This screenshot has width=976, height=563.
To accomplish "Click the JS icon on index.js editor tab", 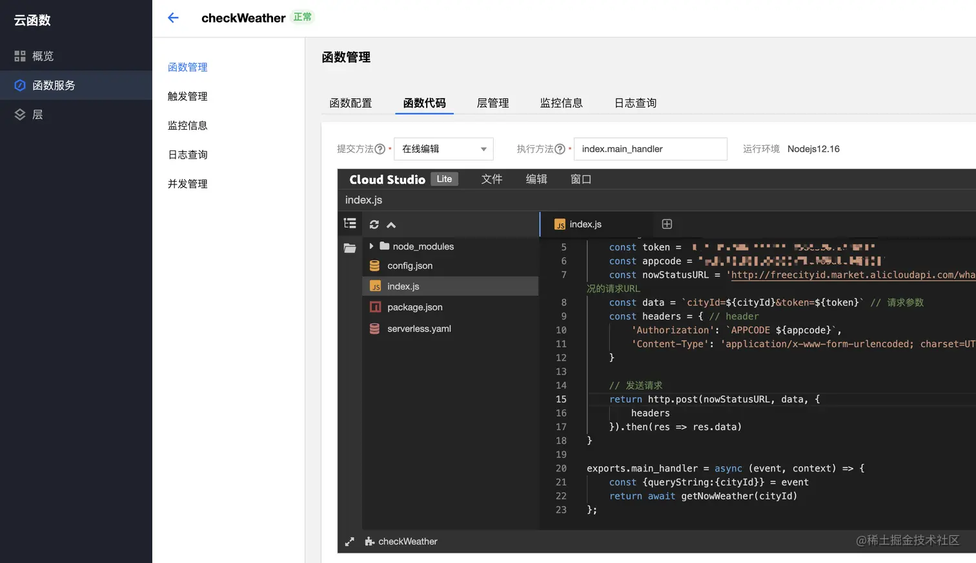I will pos(560,224).
